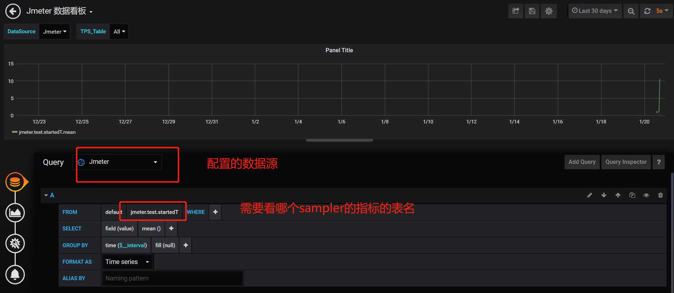The image size is (674, 293).
Task: Click the jmeter.test.startedT measurement segment
Action: pyautogui.click(x=154, y=212)
